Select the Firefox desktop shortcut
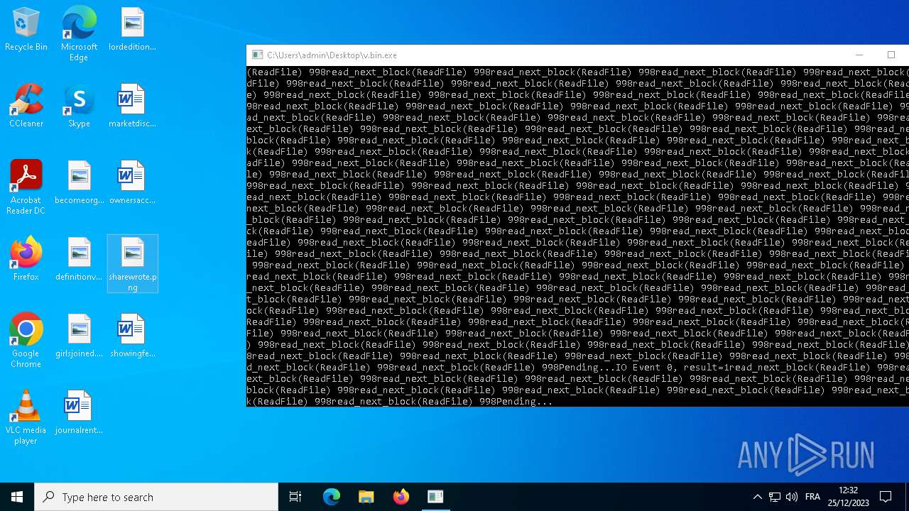Image resolution: width=909 pixels, height=511 pixels. (x=26, y=260)
